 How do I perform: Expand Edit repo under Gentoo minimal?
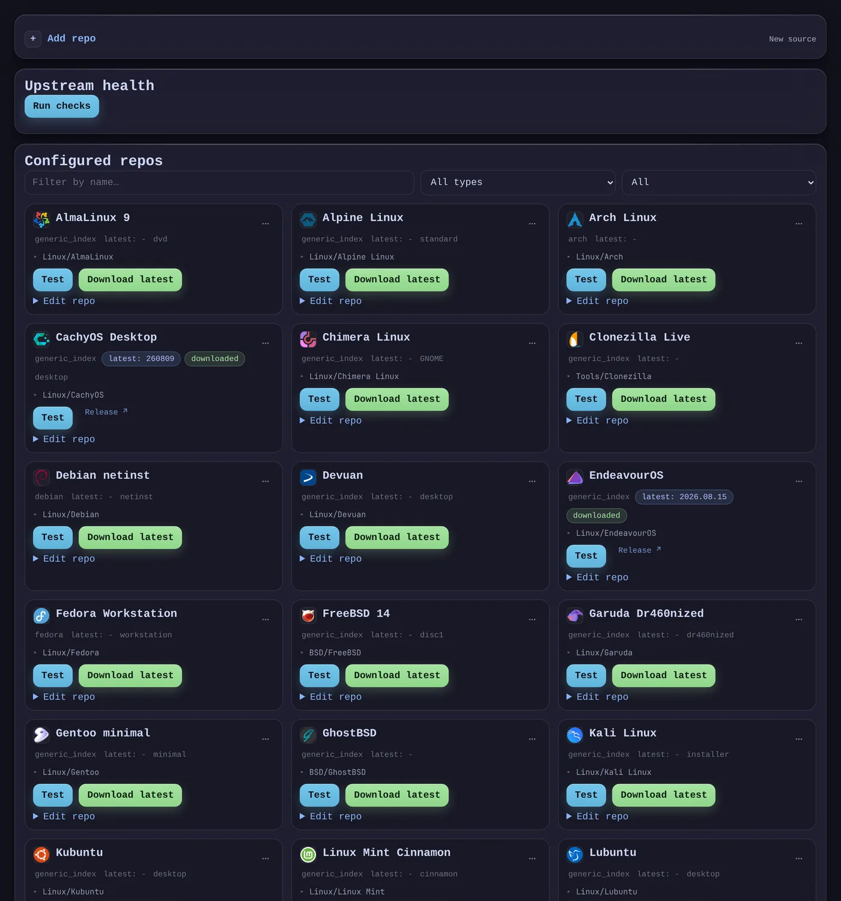pos(64,816)
